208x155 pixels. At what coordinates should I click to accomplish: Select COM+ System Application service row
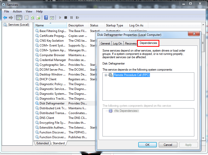[65, 50]
